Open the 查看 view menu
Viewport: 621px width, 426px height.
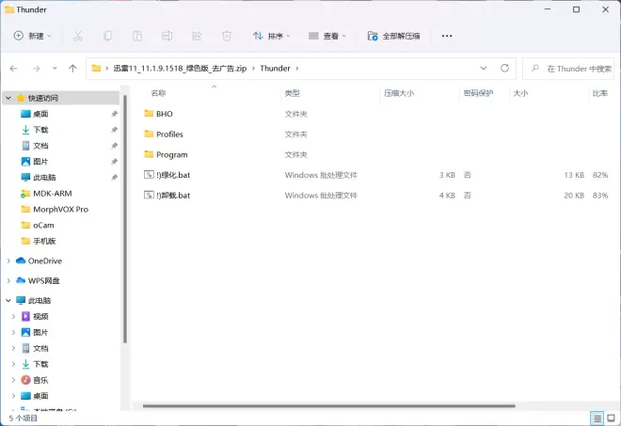pyautogui.click(x=327, y=36)
